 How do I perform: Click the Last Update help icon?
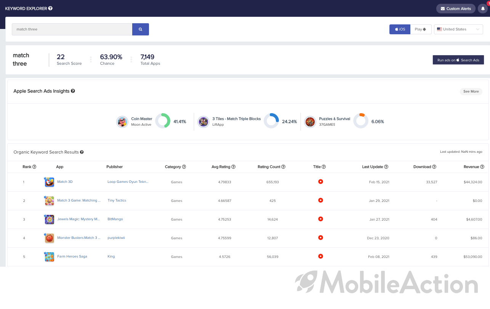(x=386, y=167)
